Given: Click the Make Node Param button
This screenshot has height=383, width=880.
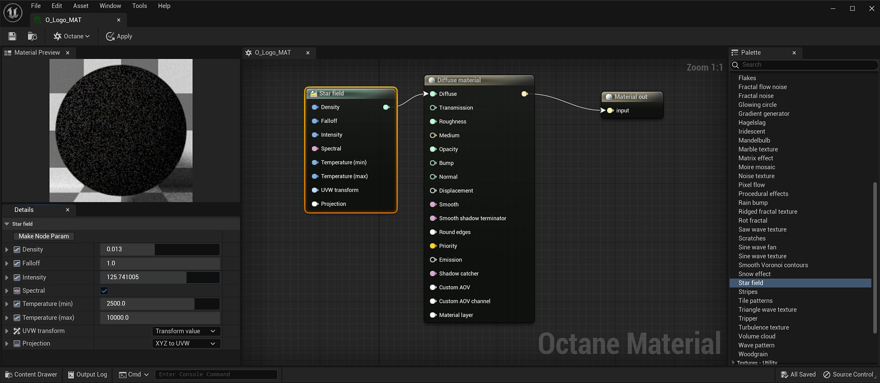Looking at the screenshot, I should pos(44,236).
